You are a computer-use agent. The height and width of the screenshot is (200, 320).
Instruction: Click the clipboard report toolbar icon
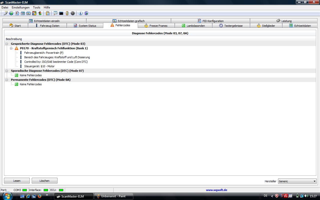(47, 13)
